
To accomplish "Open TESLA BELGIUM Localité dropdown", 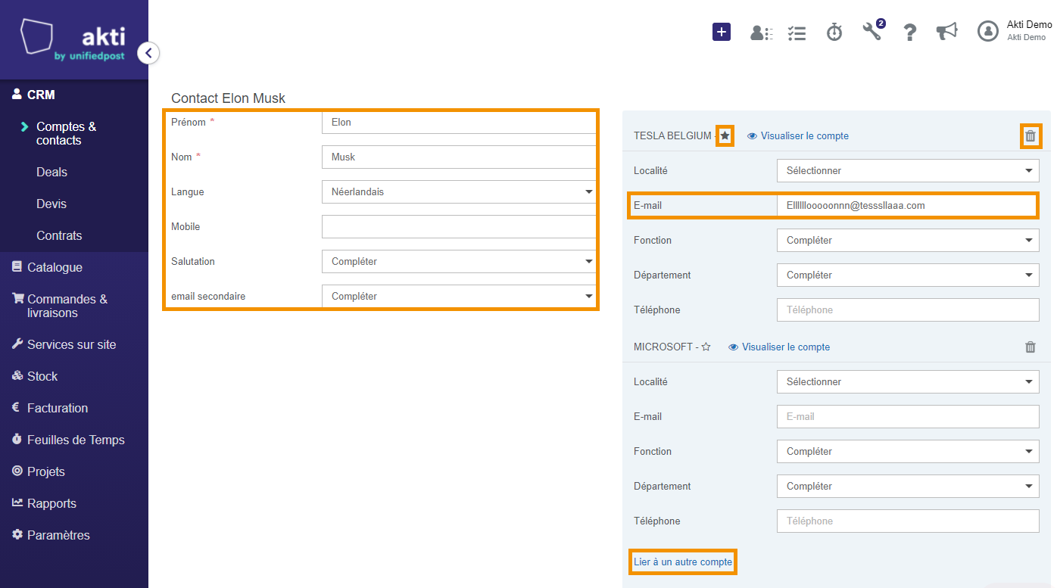I will click(x=908, y=171).
